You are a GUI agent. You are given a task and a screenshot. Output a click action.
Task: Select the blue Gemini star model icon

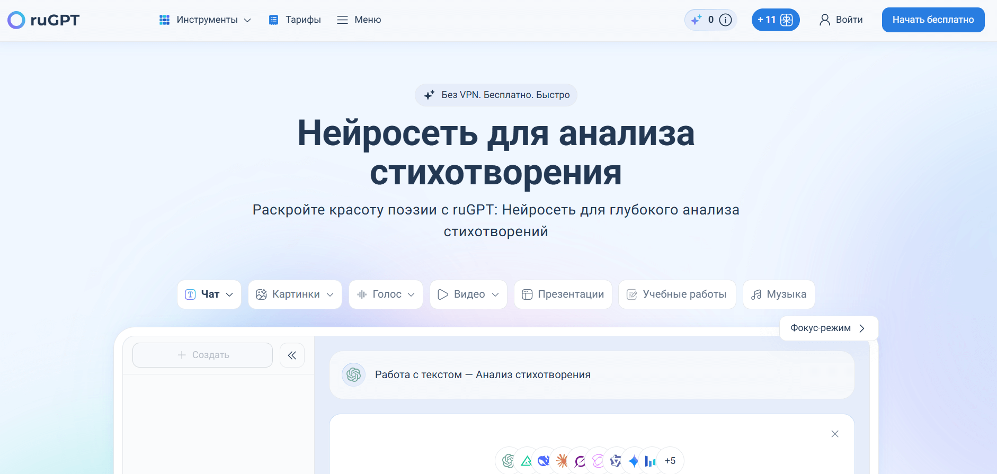coord(633,461)
